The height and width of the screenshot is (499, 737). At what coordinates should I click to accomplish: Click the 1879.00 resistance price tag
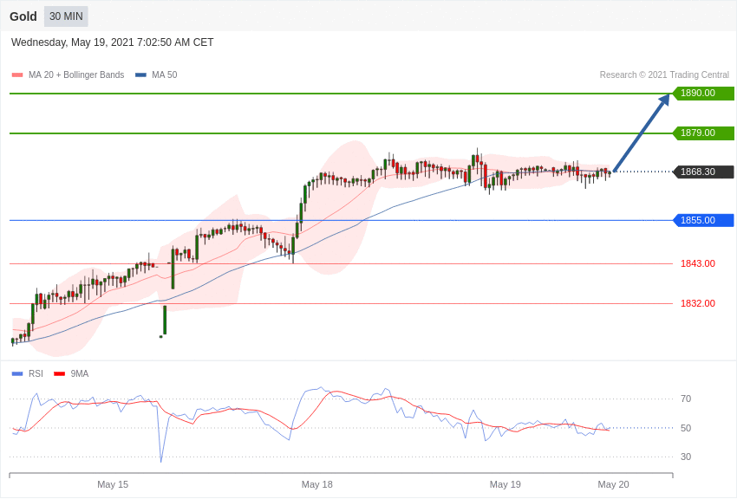coord(704,133)
